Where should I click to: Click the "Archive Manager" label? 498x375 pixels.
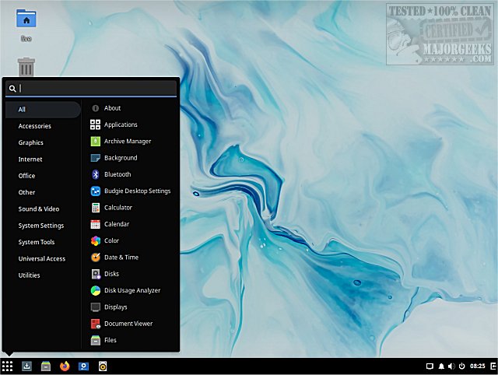click(x=128, y=142)
